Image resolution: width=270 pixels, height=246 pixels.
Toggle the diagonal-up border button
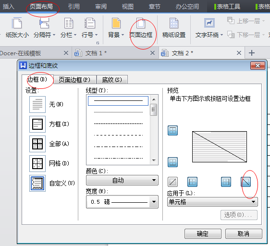pyautogui.click(x=172, y=182)
